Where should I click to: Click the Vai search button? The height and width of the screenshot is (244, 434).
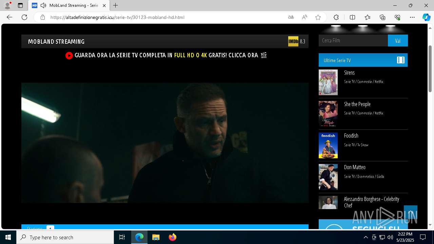[x=398, y=40]
